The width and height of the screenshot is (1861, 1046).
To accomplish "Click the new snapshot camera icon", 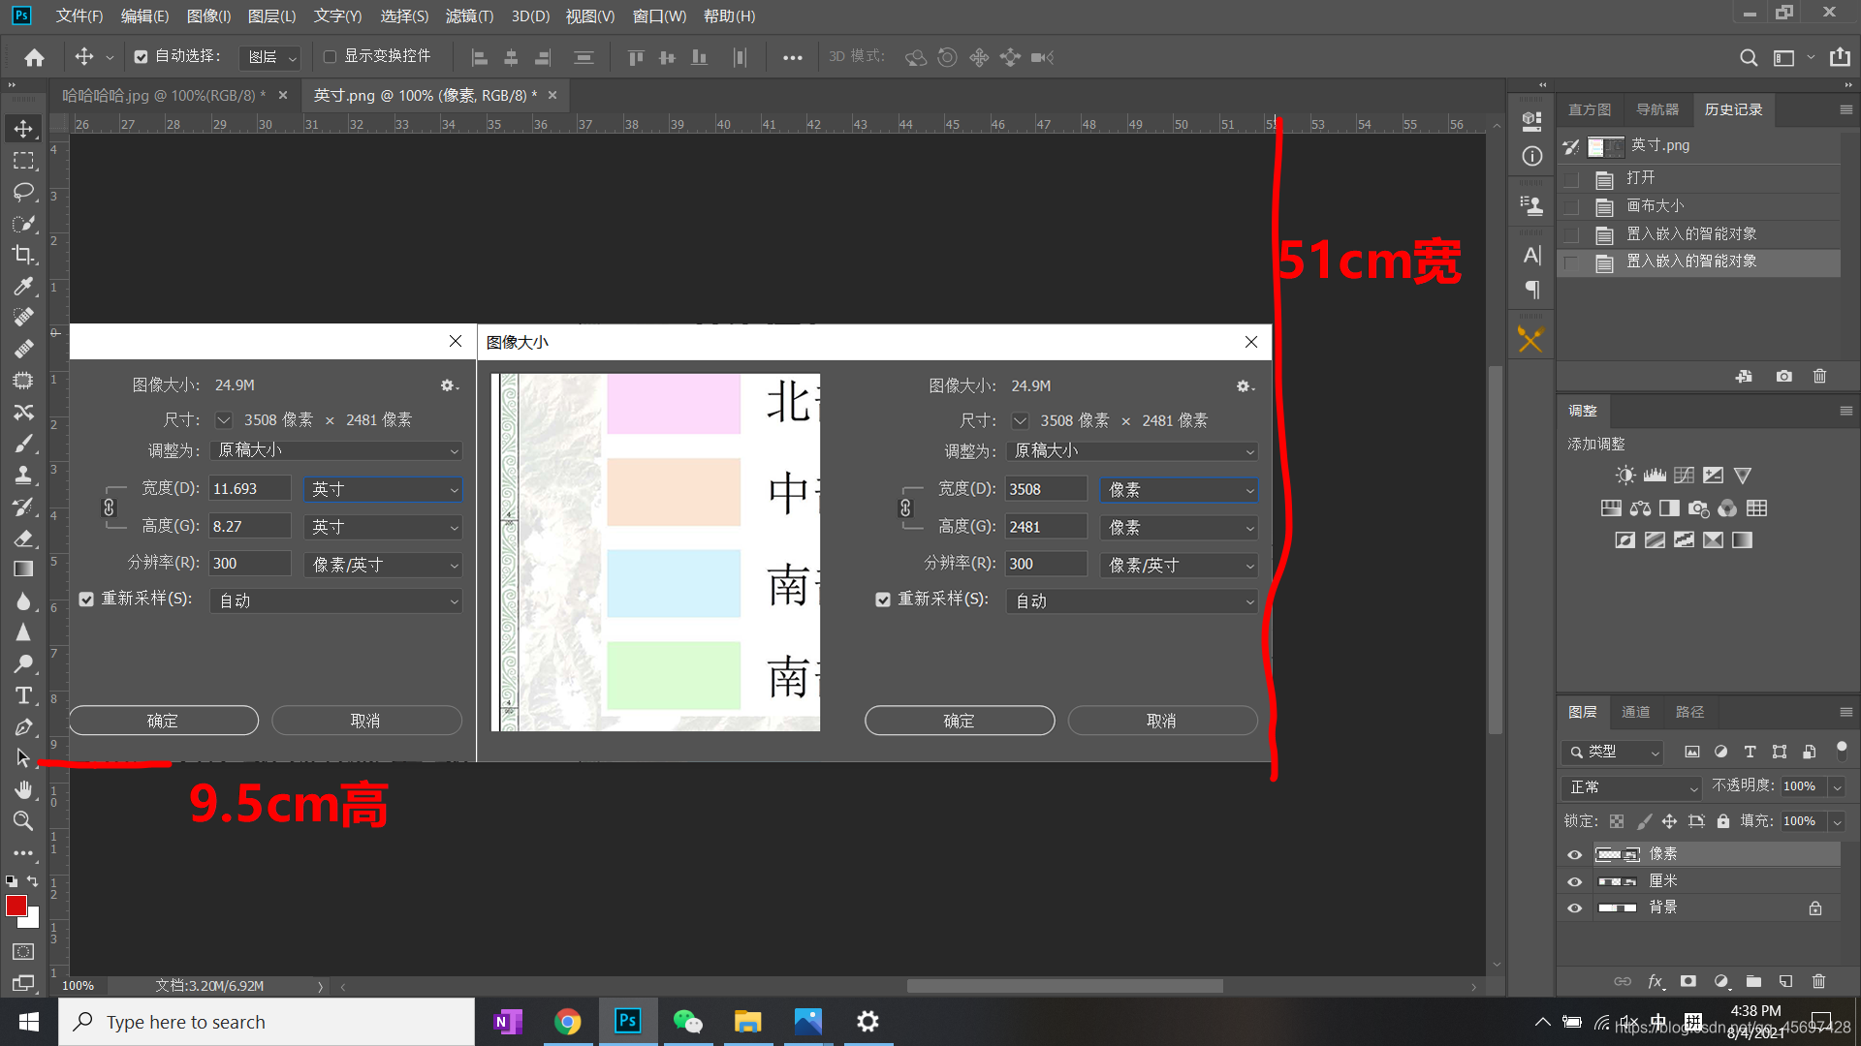I will [x=1783, y=376].
